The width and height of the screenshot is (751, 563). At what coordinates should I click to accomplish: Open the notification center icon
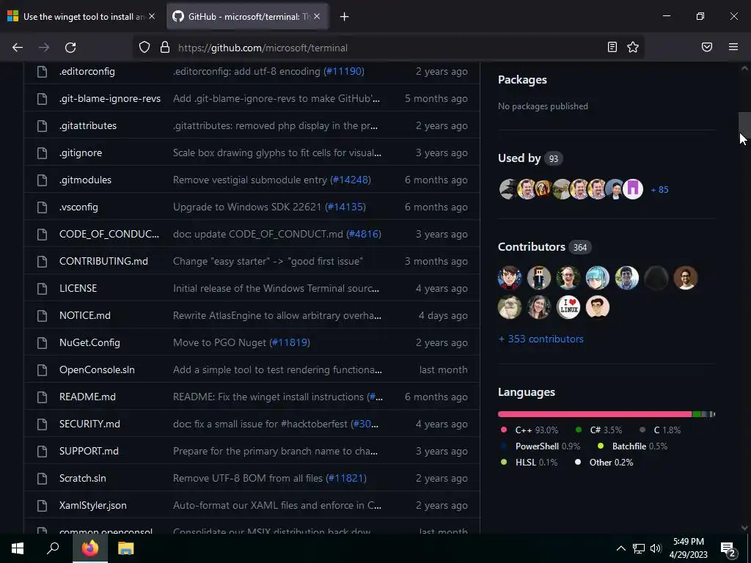tap(728, 549)
